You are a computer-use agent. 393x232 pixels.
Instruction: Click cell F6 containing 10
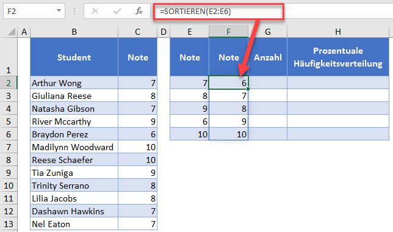click(228, 134)
